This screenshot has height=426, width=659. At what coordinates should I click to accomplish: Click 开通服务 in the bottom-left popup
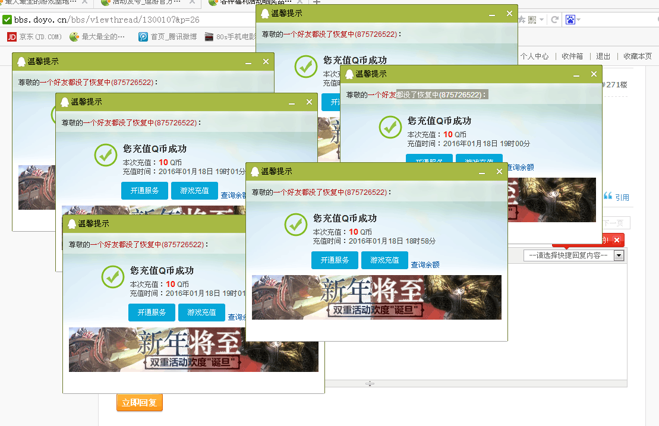point(152,312)
